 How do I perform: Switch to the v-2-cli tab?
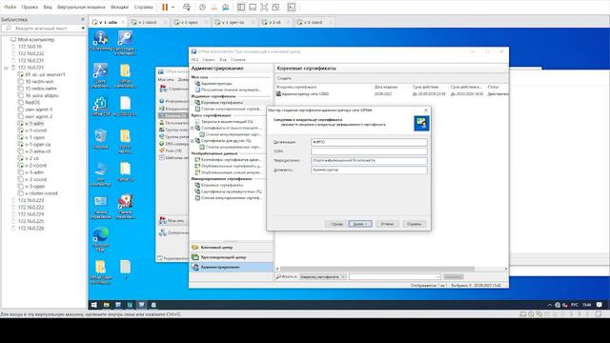pos(274,22)
